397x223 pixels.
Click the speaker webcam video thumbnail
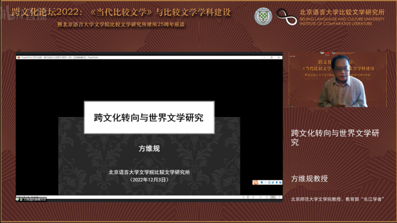click(x=338, y=80)
